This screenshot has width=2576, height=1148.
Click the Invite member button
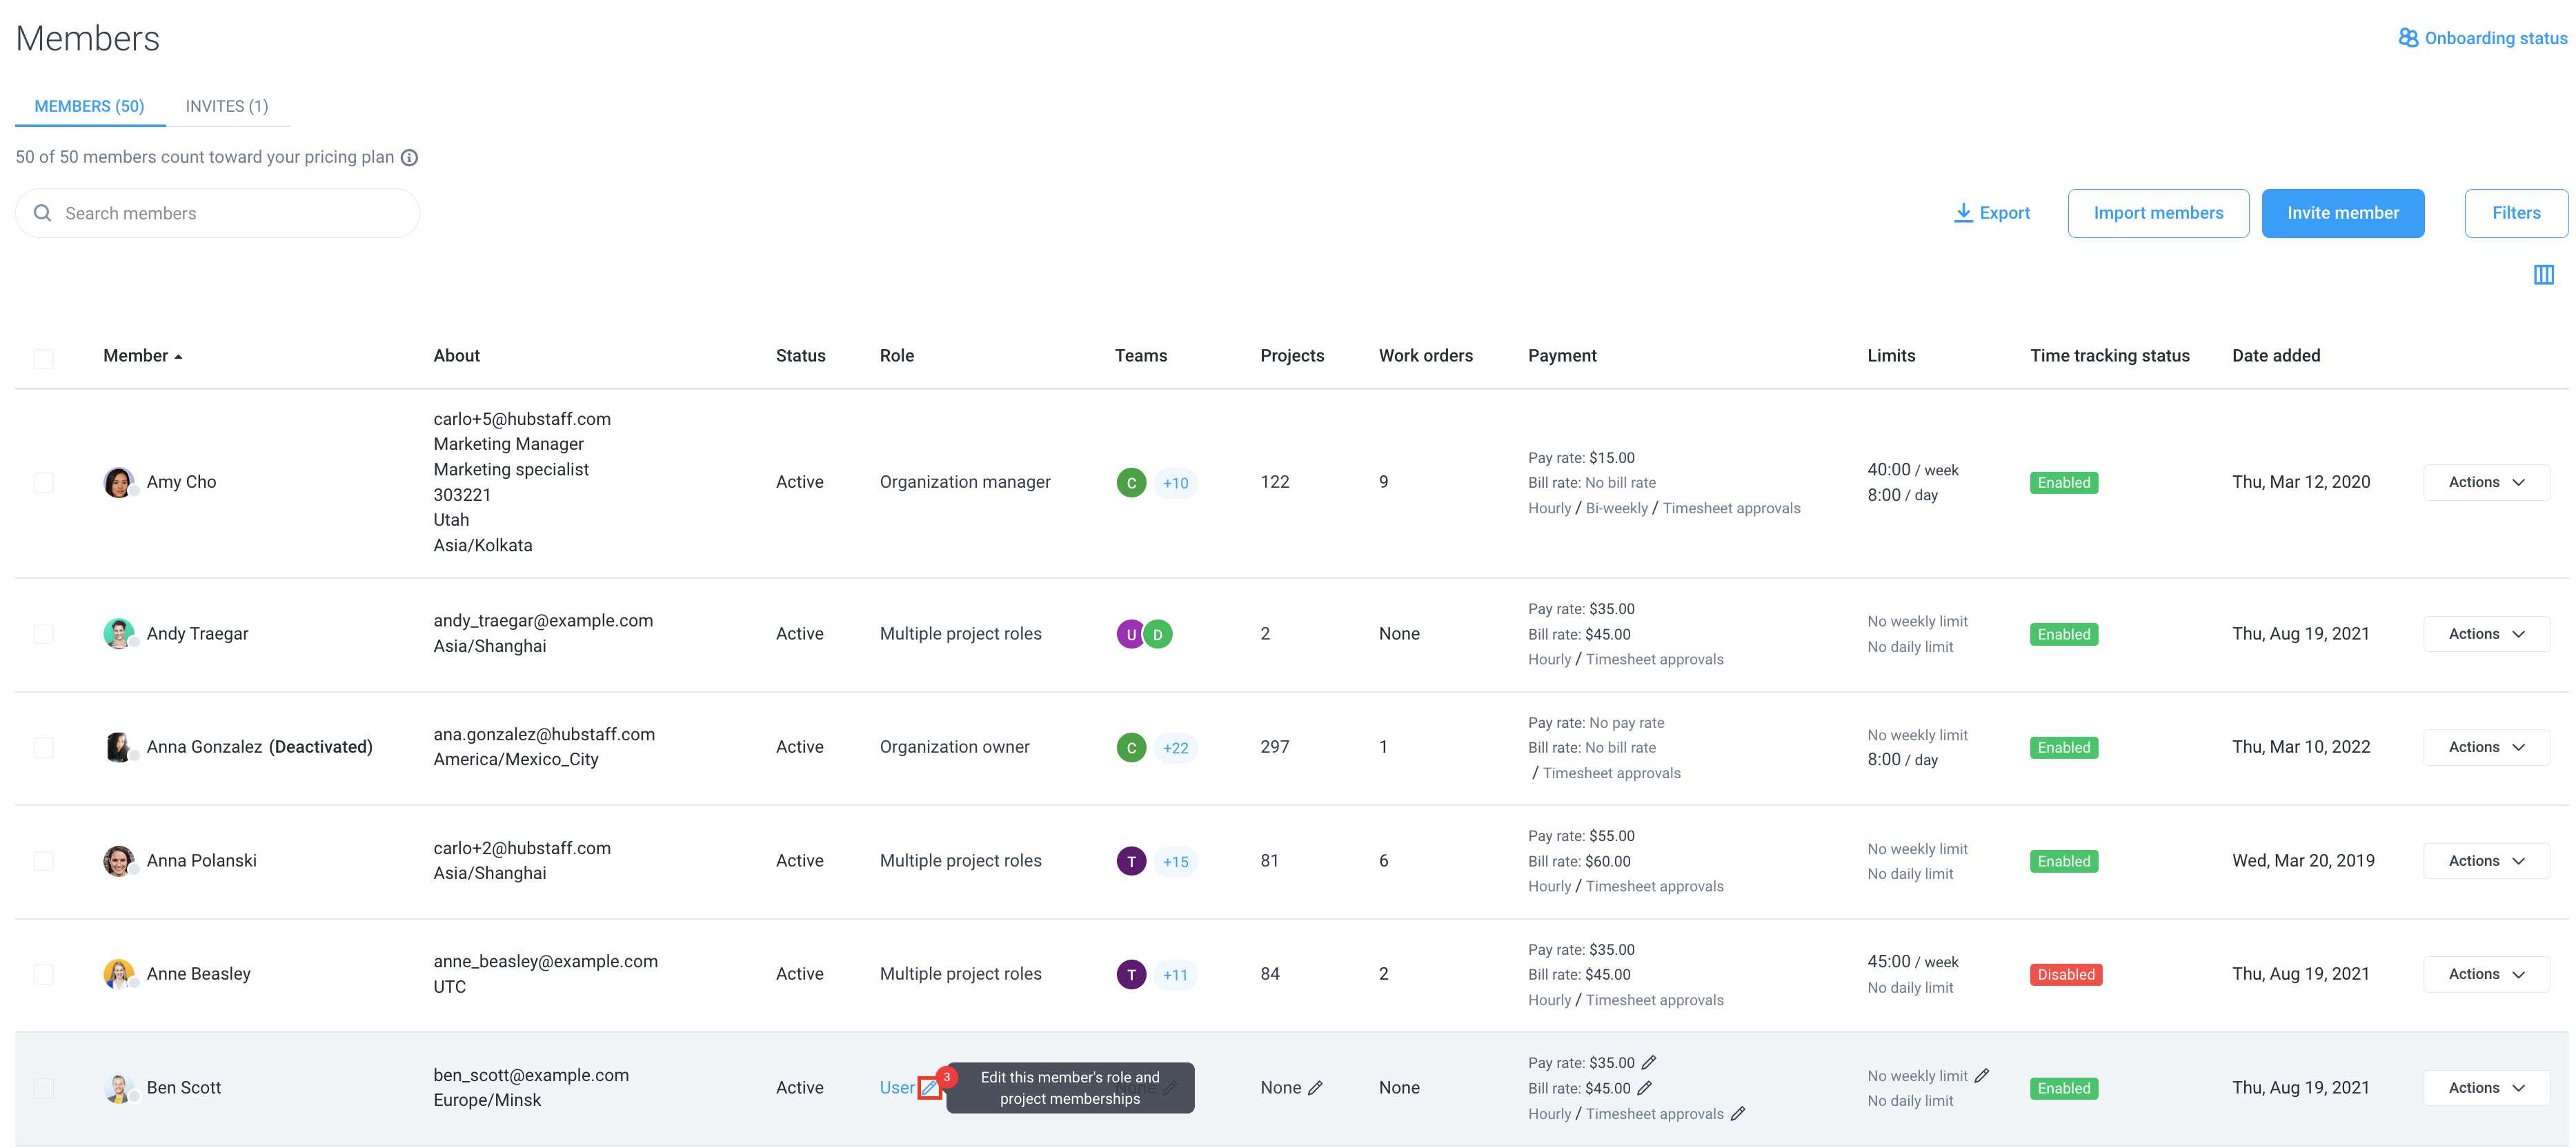[x=2342, y=213]
